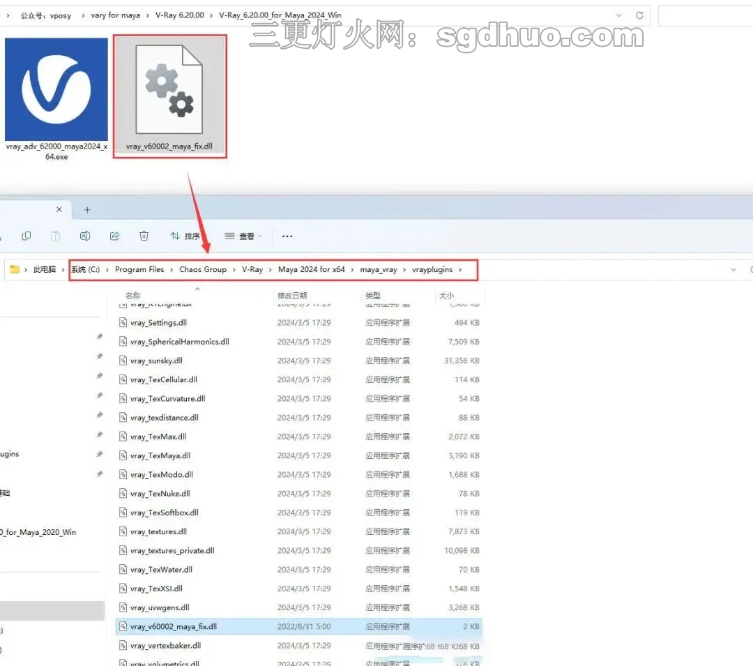
Task: Open the more options ellipsis menu
Action: click(x=287, y=236)
